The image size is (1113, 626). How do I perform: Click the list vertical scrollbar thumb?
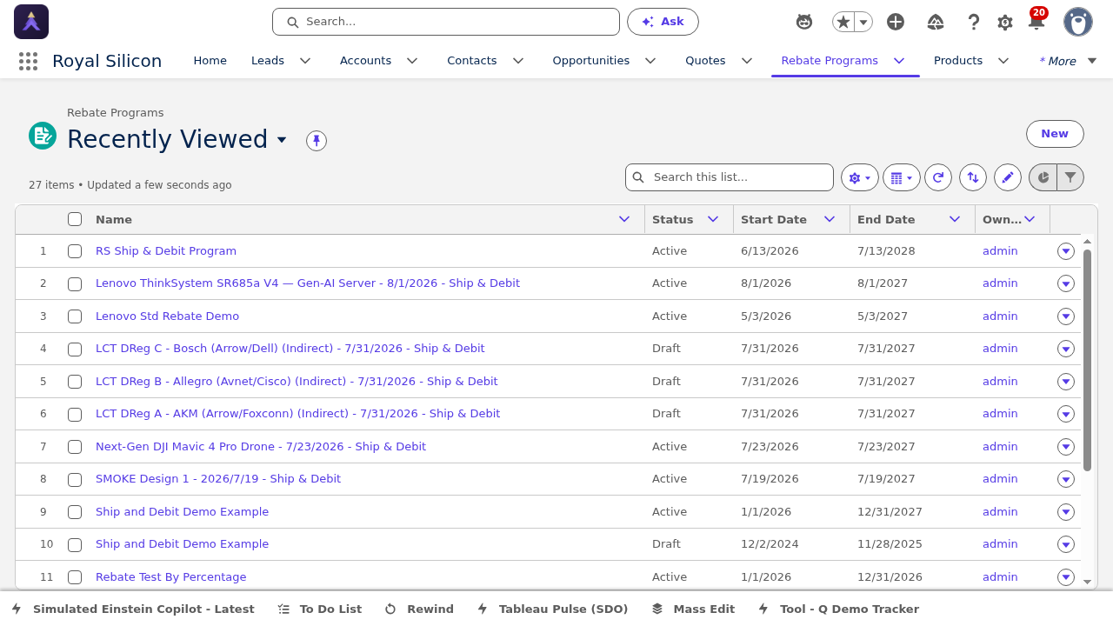(x=1088, y=360)
